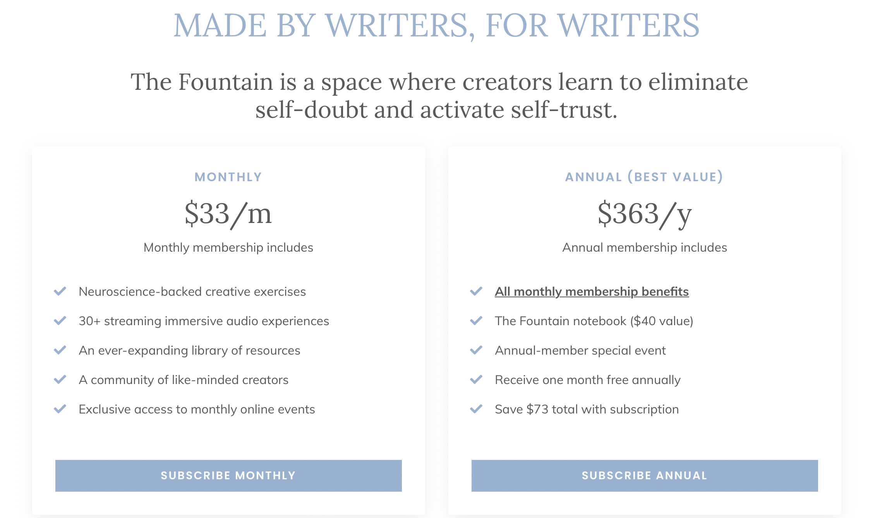Click checkmark beside community of like-minded creators
875x518 pixels.
tap(60, 379)
